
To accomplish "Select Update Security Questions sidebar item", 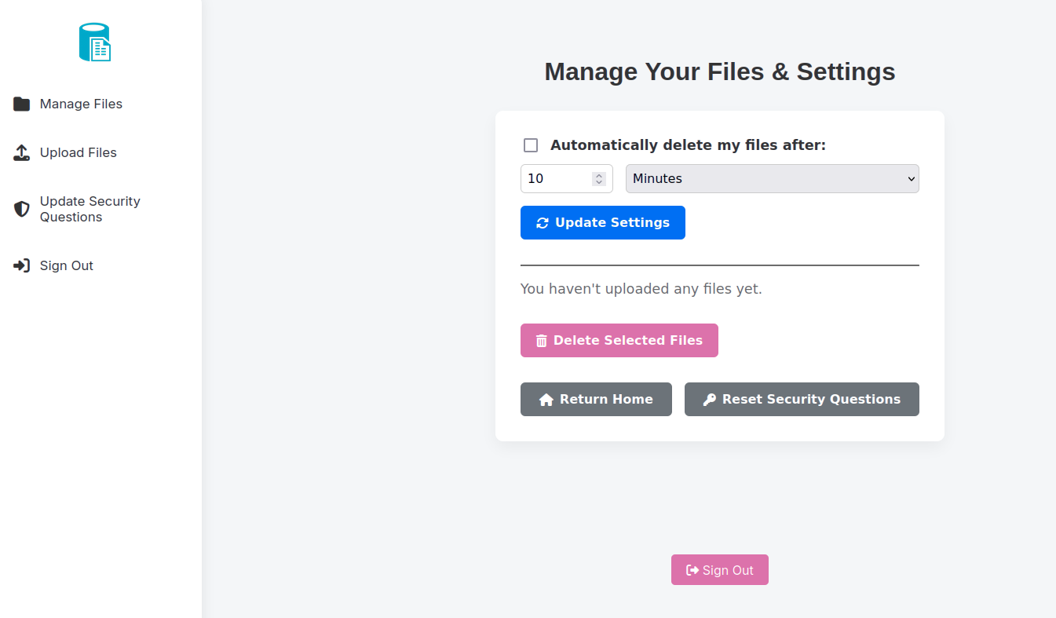I will click(x=90, y=209).
